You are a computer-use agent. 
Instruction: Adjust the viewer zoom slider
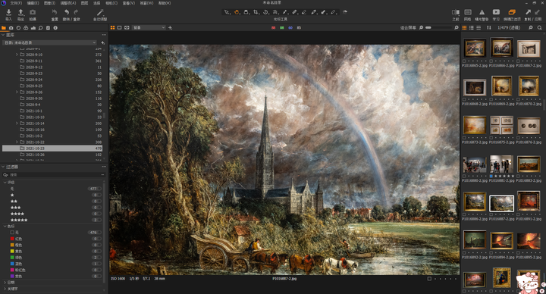pyautogui.click(x=439, y=27)
